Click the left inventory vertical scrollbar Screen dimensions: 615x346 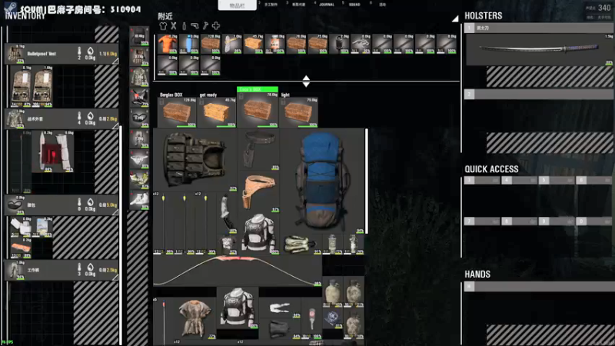pyautogui.click(x=121, y=235)
